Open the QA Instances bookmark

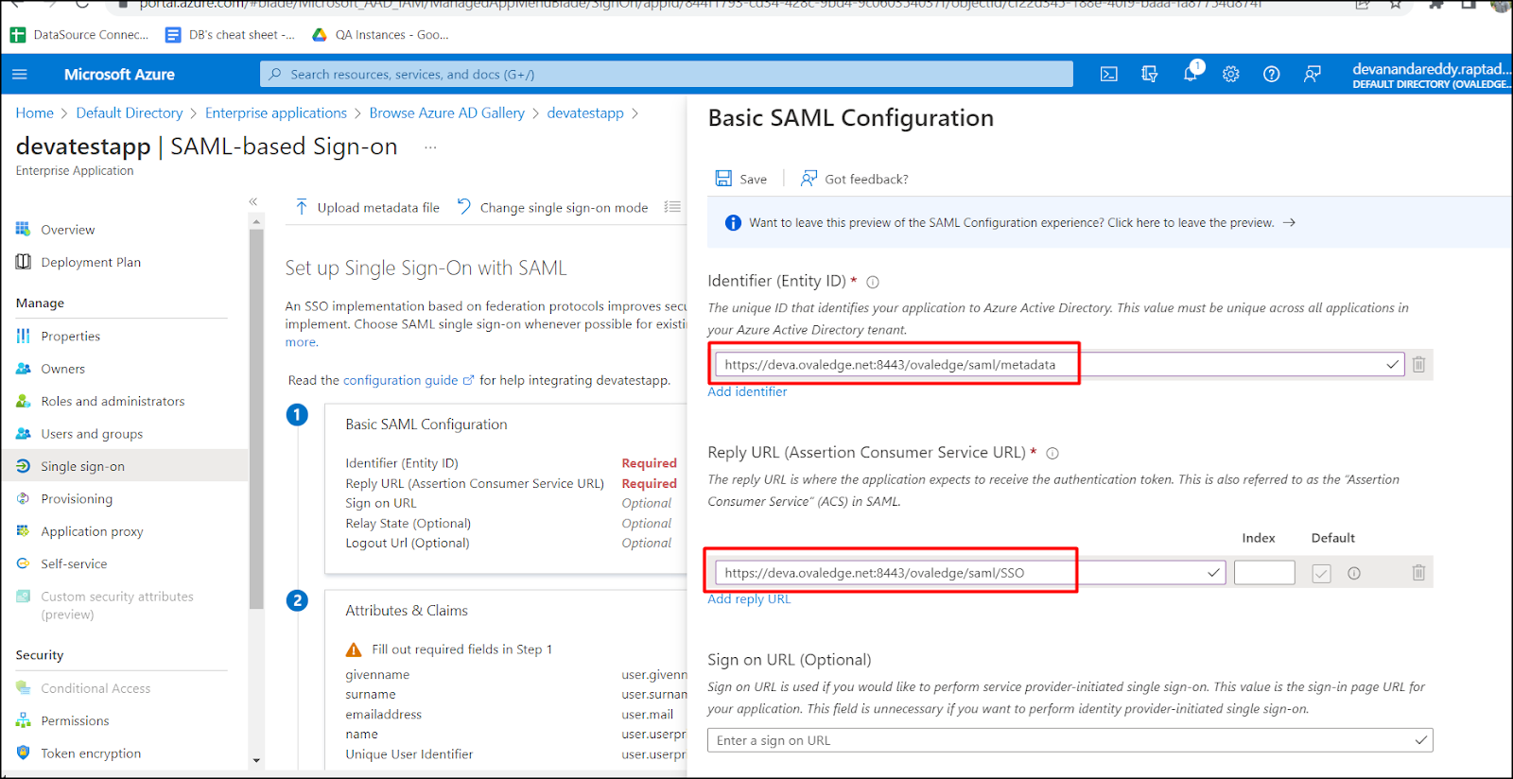(380, 35)
